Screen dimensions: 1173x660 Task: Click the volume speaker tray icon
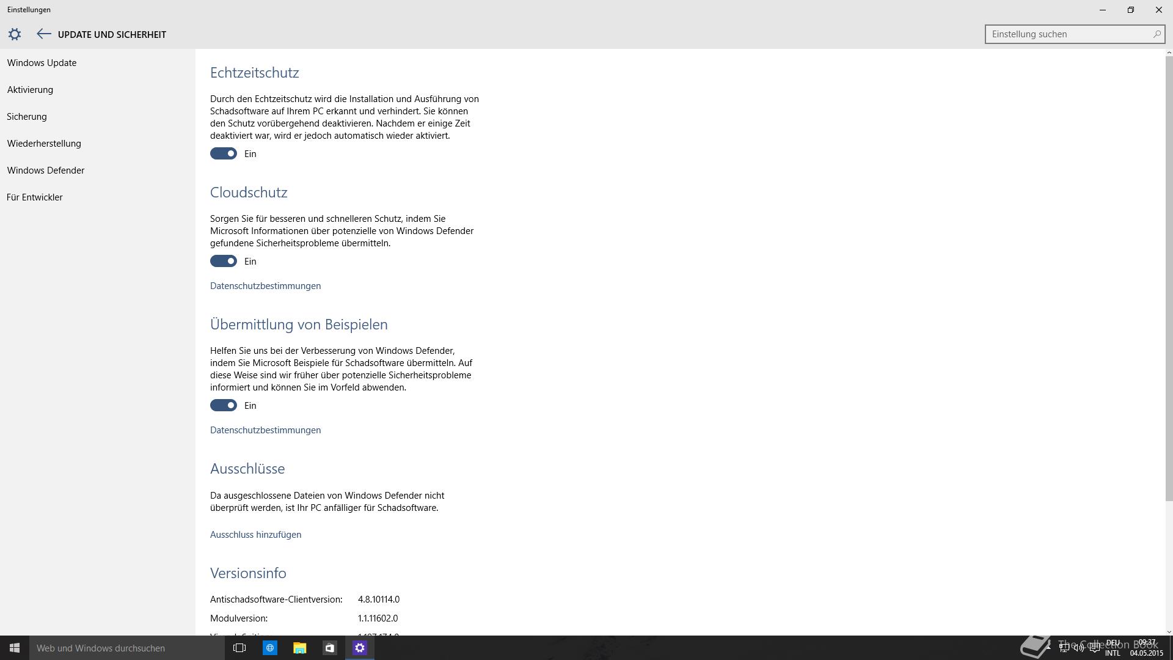coord(1079,648)
